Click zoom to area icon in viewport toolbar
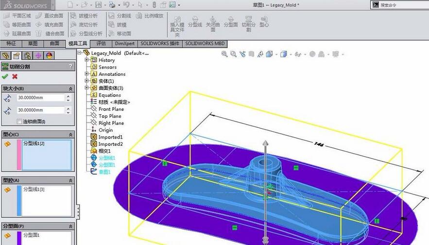This screenshot has height=245, width=429. coord(233,54)
